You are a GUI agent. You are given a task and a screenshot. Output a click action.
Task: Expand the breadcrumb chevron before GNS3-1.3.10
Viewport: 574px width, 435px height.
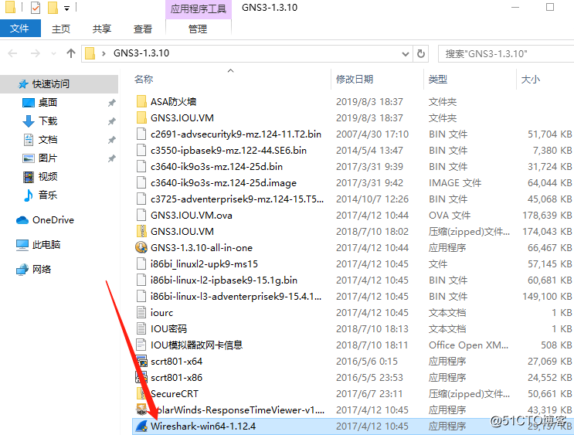click(104, 54)
